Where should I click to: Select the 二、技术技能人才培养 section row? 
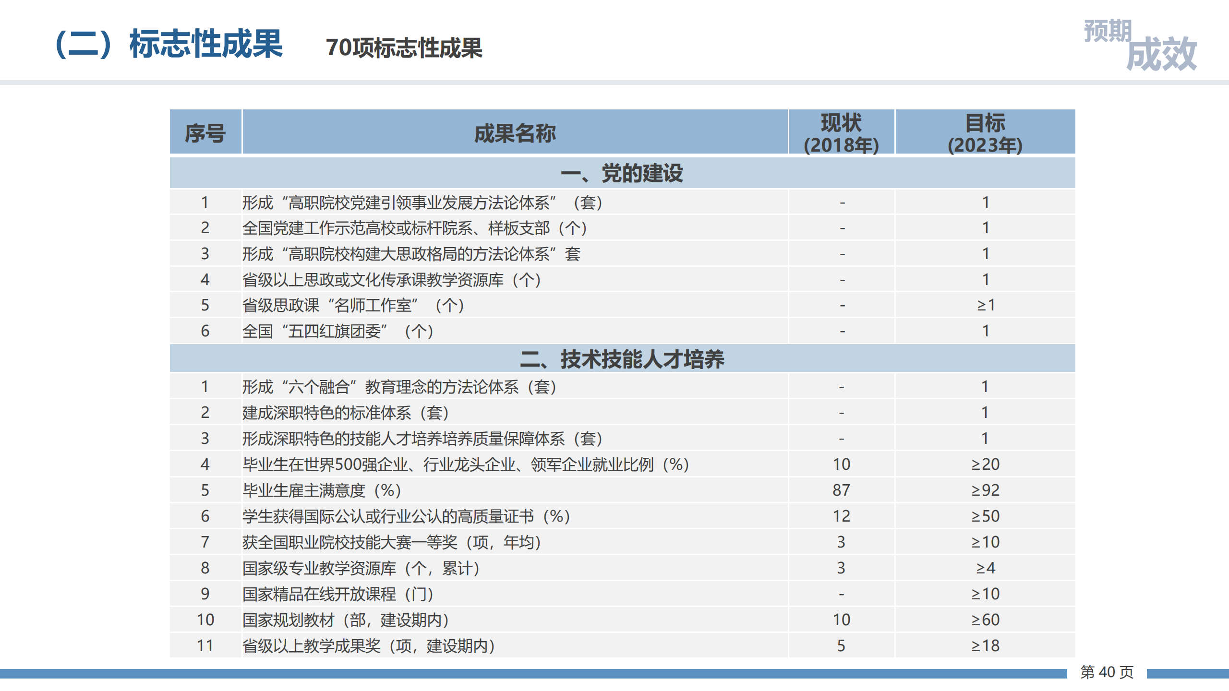tap(622, 359)
